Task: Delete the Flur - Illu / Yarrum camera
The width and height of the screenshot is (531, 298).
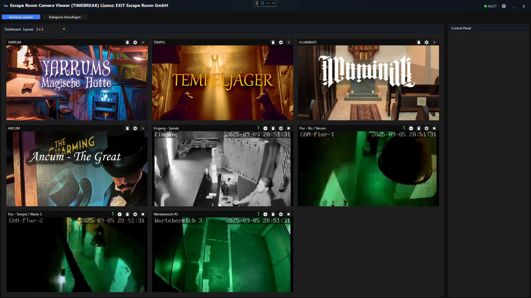Action: point(419,128)
